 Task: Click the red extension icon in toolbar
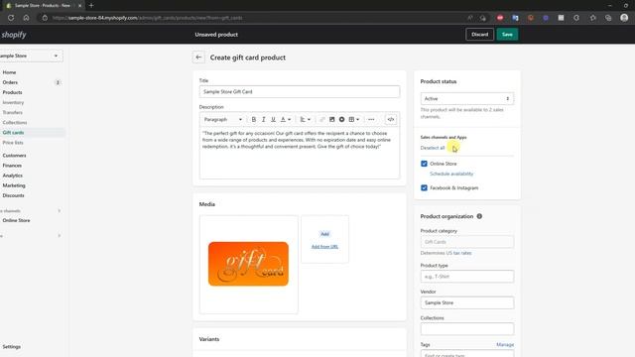point(500,18)
